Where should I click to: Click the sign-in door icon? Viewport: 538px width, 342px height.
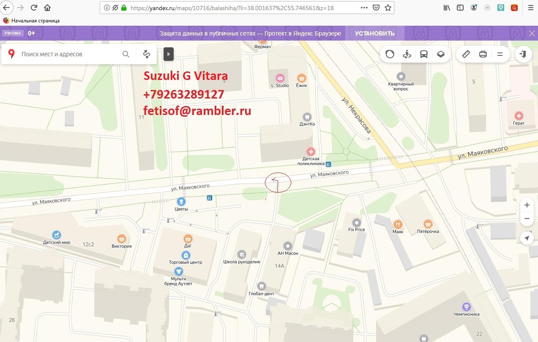(x=523, y=54)
